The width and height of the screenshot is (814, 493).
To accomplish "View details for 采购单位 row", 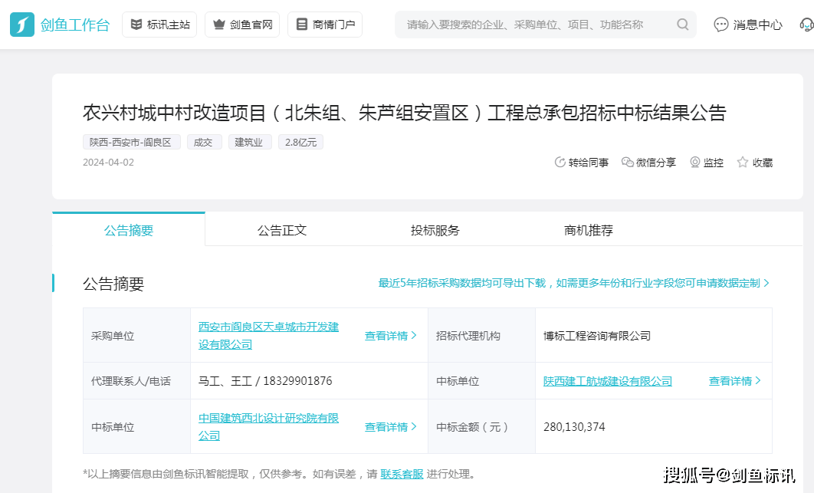I will click(x=390, y=336).
